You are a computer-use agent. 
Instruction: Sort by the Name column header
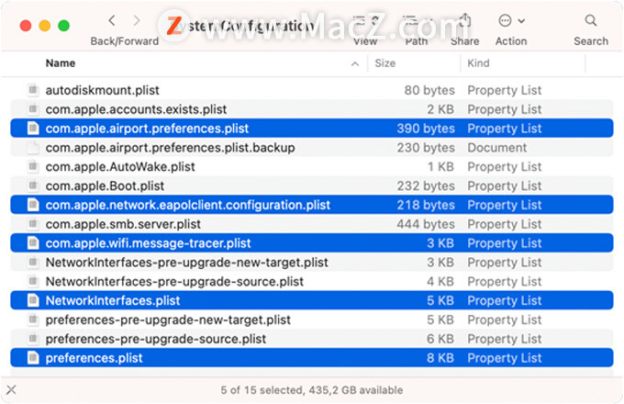[61, 63]
